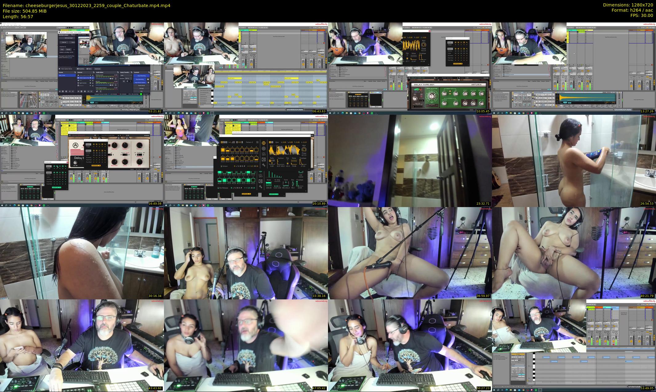Click the Feedback knob on the delay pedal plugin

(x=125, y=145)
